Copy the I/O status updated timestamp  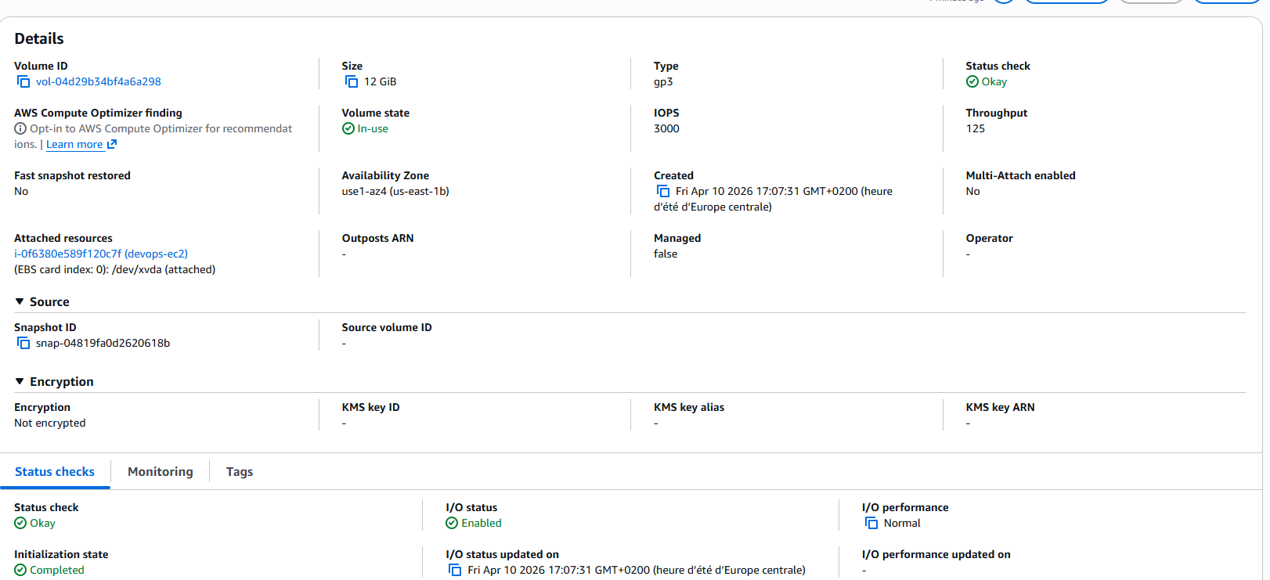pyautogui.click(x=455, y=571)
